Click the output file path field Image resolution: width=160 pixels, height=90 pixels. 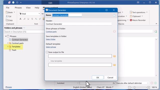80,56
